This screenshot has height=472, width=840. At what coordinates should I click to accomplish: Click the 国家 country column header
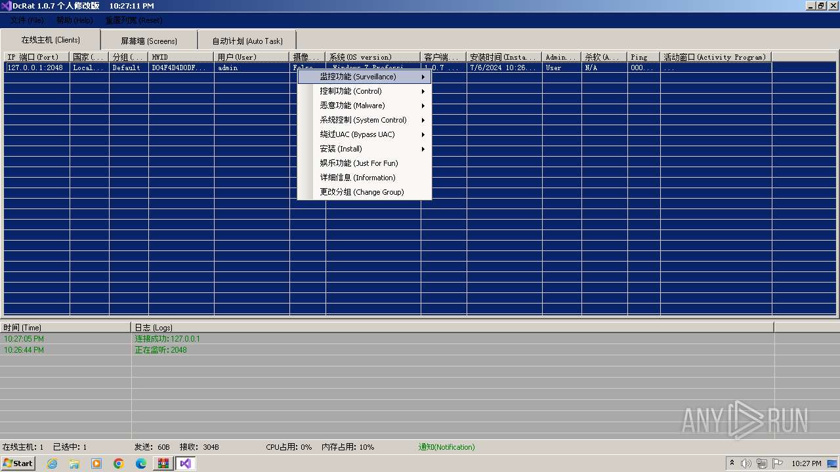pyautogui.click(x=89, y=57)
